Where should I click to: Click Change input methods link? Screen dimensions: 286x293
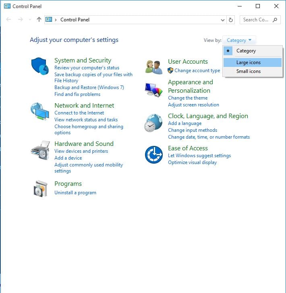pos(193,130)
